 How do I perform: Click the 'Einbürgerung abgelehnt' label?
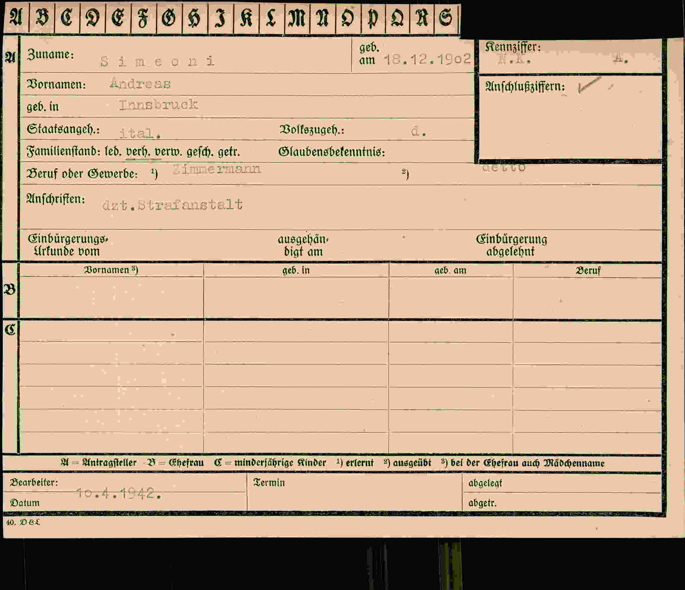(511, 245)
